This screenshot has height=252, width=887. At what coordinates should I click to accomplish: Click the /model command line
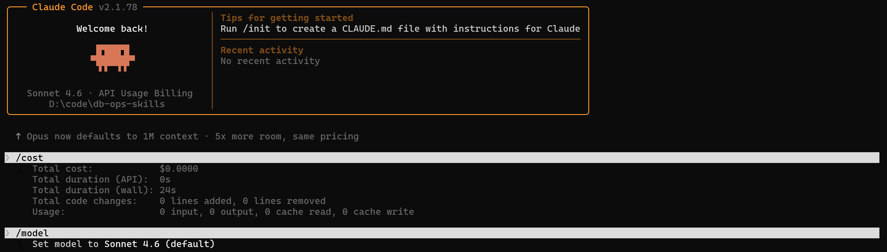tap(32, 233)
